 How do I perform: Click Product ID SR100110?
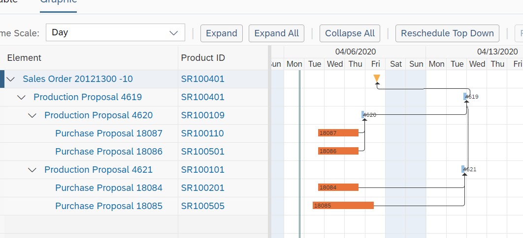pyautogui.click(x=202, y=133)
